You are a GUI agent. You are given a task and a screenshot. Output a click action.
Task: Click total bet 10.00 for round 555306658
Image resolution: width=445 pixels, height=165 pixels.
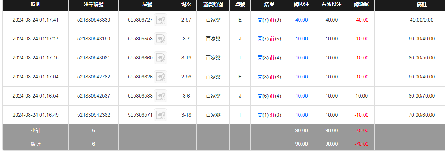point(302,39)
